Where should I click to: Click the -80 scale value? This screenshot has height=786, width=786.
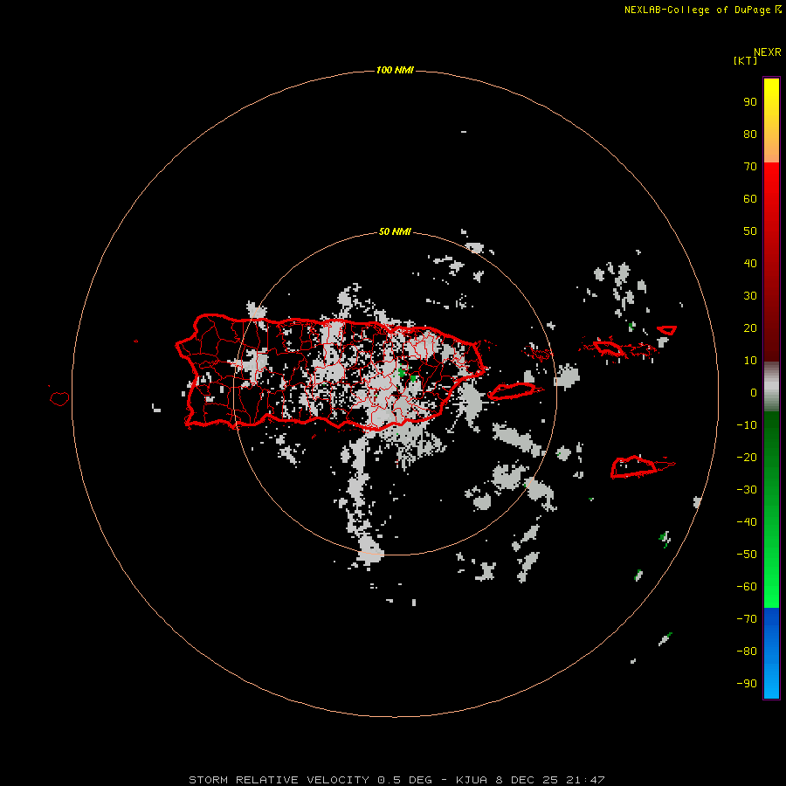[x=747, y=652]
